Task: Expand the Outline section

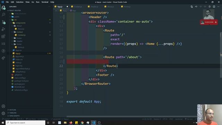Action: 12,110
